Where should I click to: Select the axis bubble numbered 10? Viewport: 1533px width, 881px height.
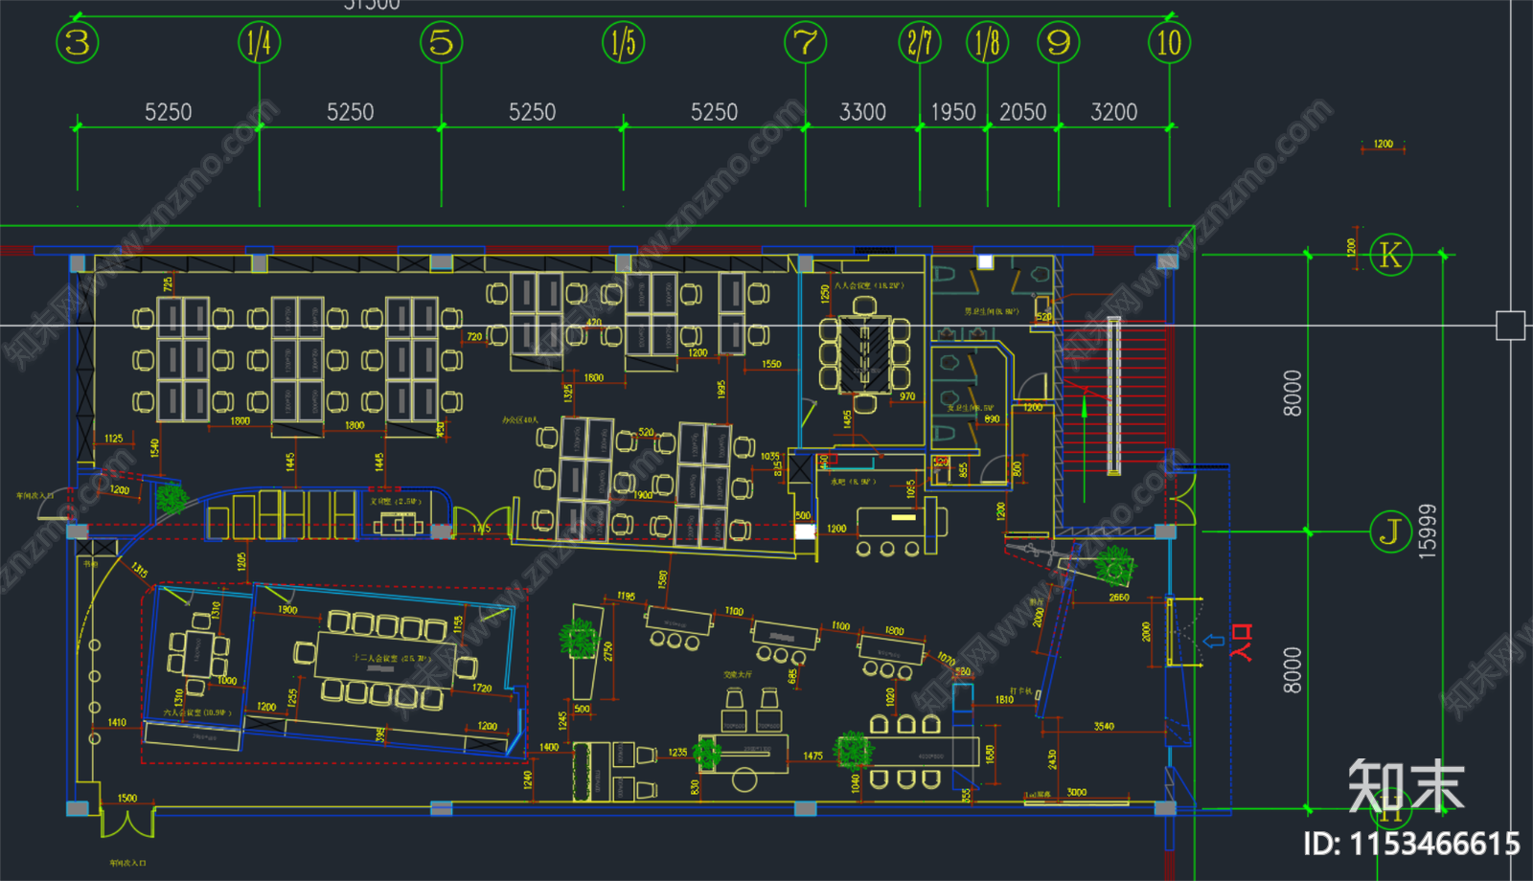coord(1169,43)
